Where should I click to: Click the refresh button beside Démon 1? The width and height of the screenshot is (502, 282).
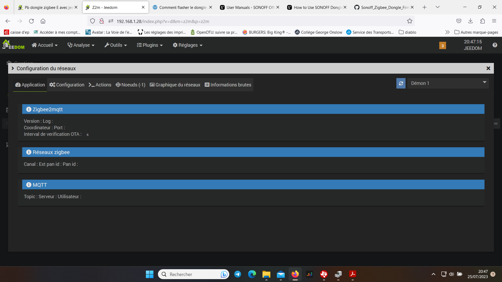pyautogui.click(x=401, y=83)
